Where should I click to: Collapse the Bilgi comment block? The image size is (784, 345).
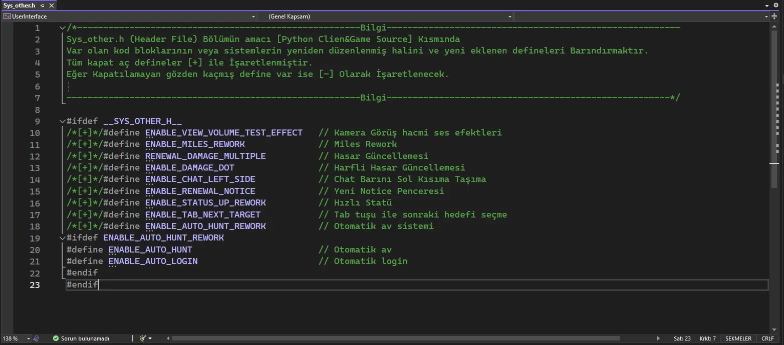(62, 28)
